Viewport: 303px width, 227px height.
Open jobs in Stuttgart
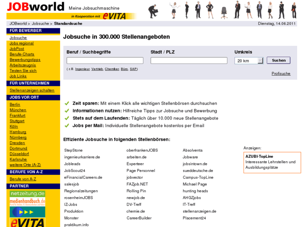click(x=17, y=121)
